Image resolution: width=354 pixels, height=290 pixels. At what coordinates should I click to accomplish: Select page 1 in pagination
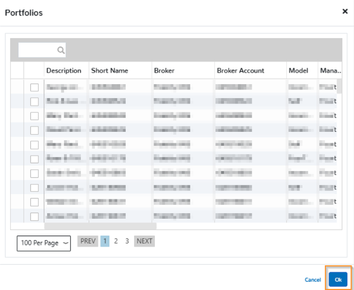(105, 241)
